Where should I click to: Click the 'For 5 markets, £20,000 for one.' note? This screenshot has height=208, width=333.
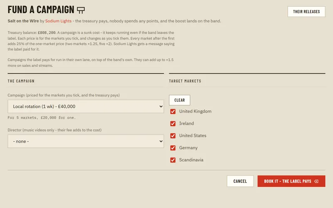[x=42, y=118]
